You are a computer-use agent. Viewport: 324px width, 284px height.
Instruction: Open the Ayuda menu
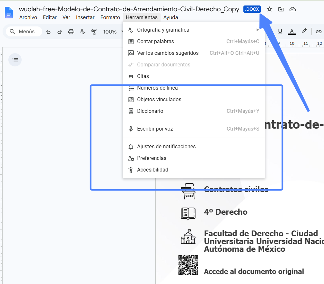[171, 17]
